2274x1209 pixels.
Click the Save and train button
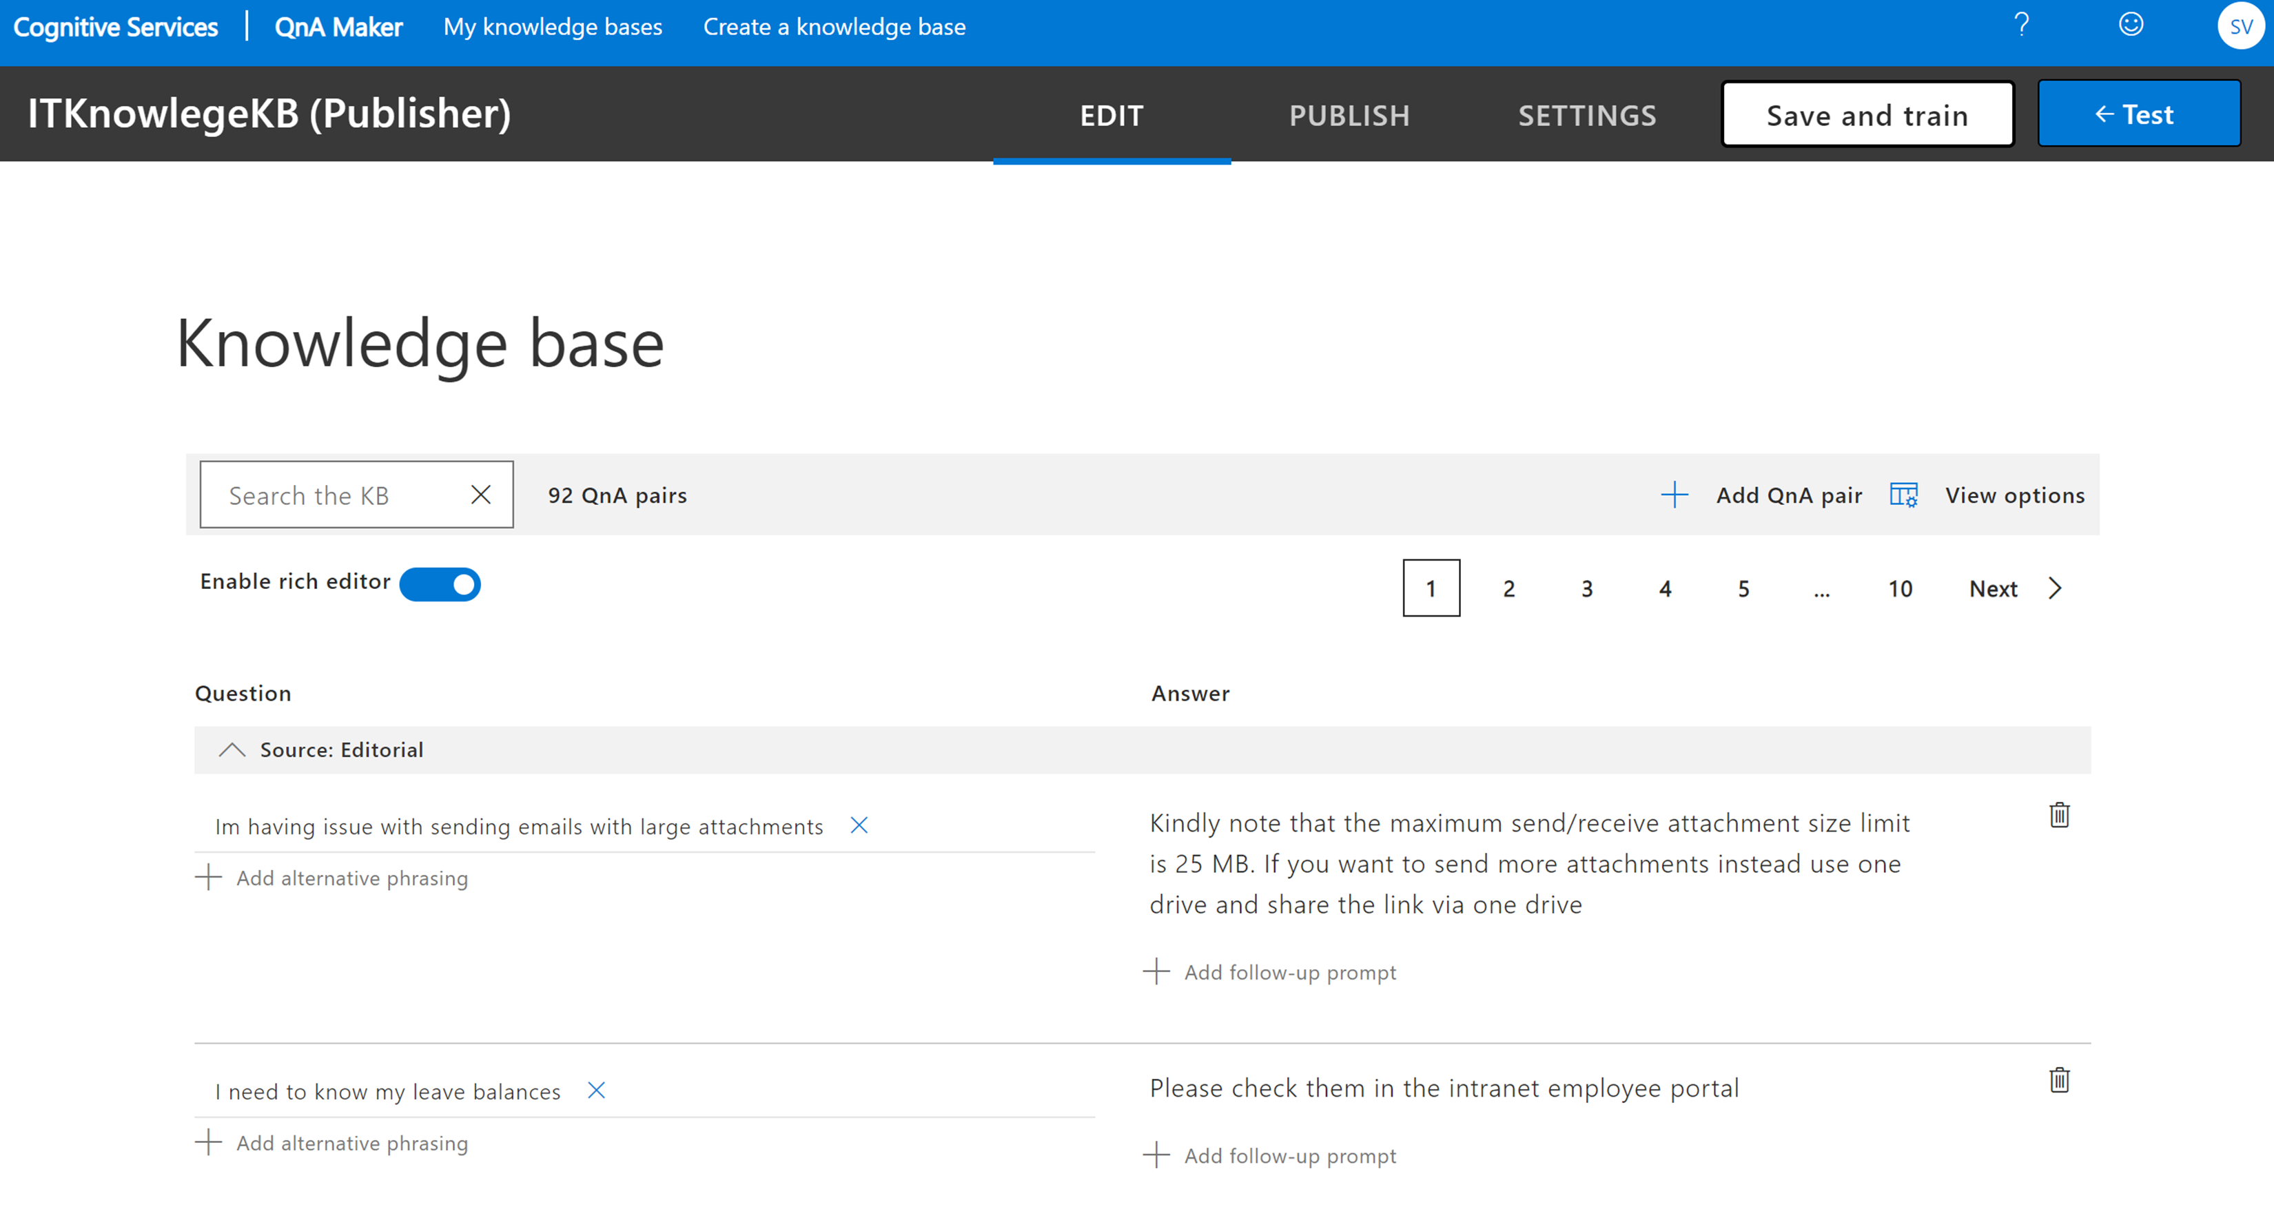(1867, 115)
